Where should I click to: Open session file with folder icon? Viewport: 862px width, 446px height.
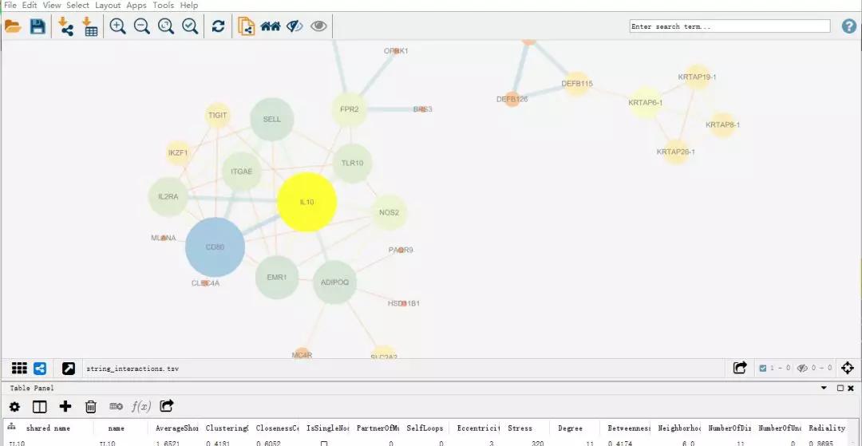pyautogui.click(x=12, y=26)
